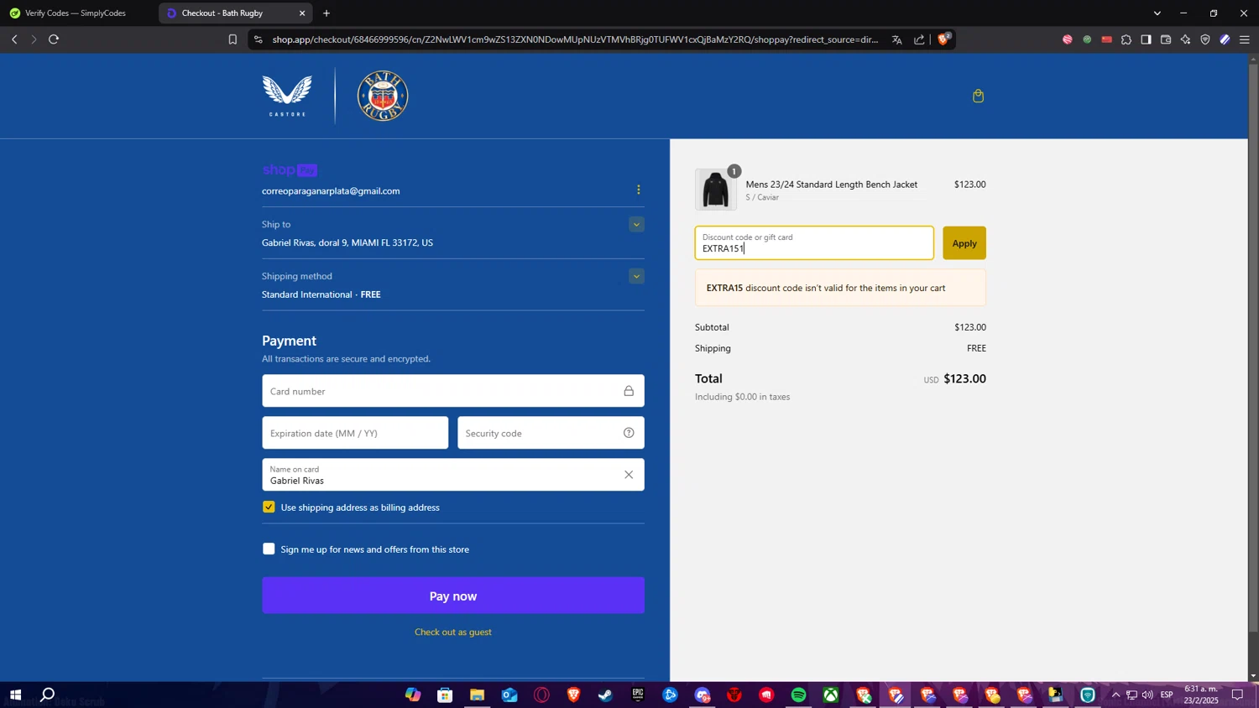Click the email correoparaganarplata@gmail.com
This screenshot has height=708, width=1259.
point(331,190)
